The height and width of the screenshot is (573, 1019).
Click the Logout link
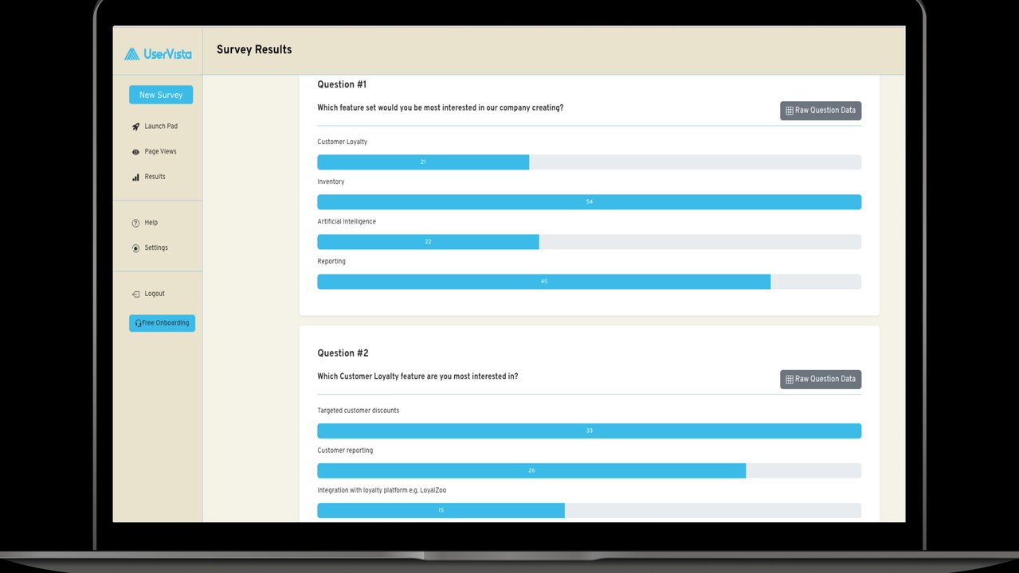(155, 294)
